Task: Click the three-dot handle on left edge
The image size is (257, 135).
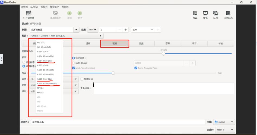Action: click(1, 59)
